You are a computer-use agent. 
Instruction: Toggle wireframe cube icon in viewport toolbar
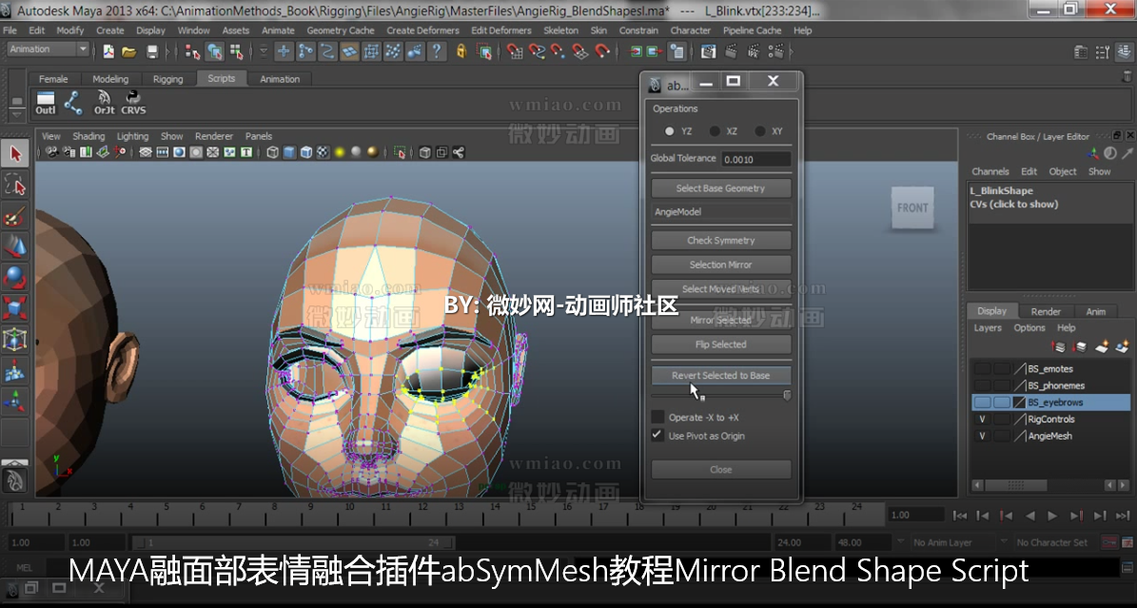pos(273,152)
